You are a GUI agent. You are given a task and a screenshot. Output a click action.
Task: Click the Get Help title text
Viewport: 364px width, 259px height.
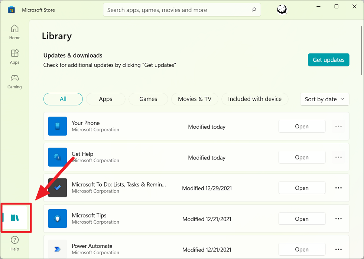[82, 154]
